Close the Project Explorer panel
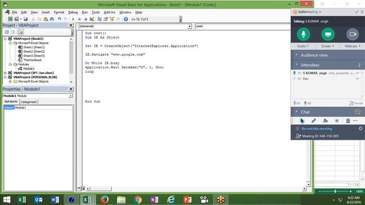 coord(71,25)
